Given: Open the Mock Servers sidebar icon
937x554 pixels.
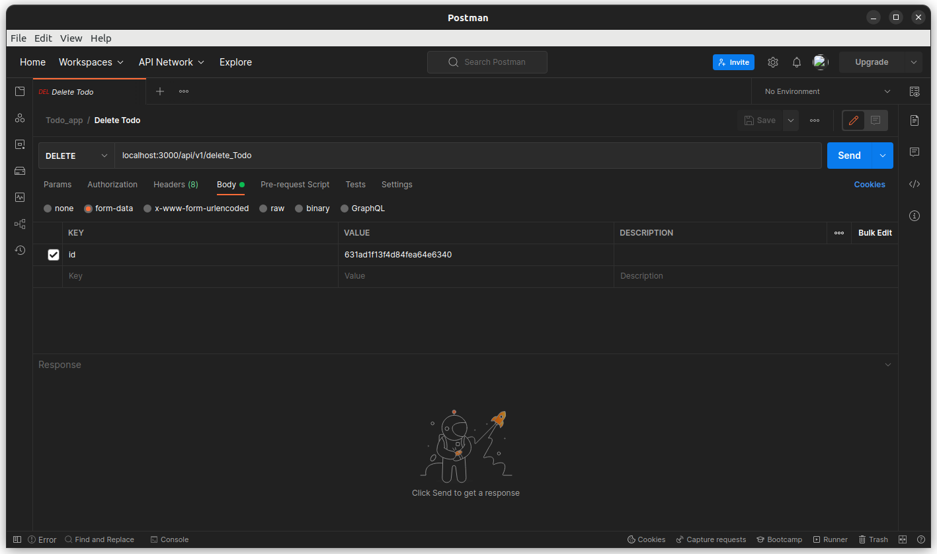Looking at the screenshot, I should (20, 171).
